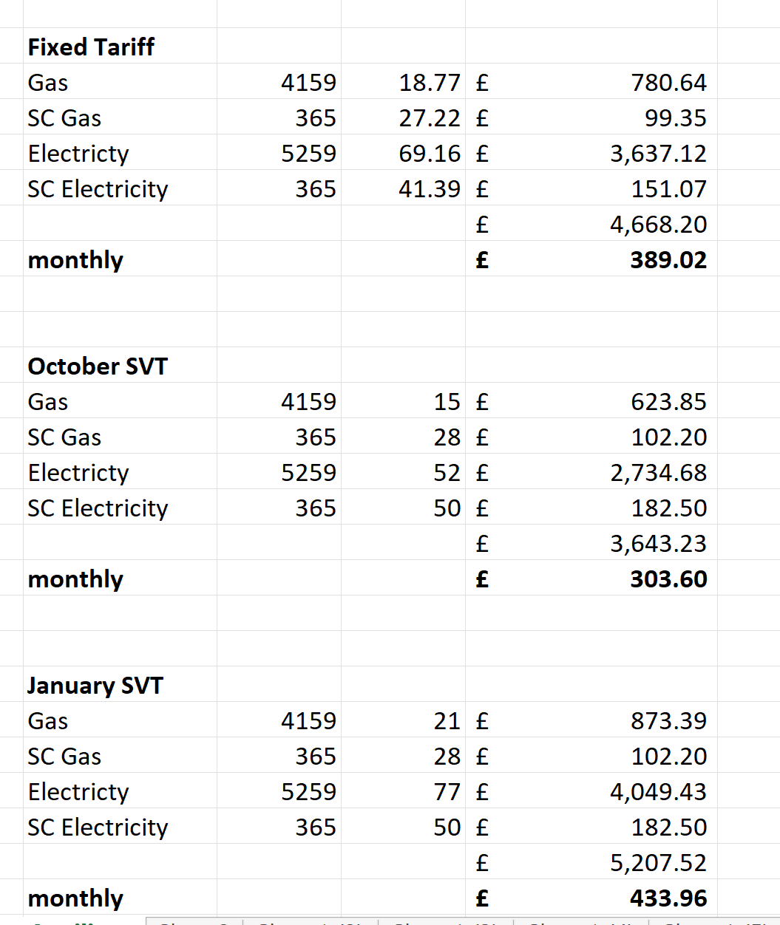Select the 18.77 gas rate cell
The height and width of the screenshot is (925, 780).
tap(430, 83)
